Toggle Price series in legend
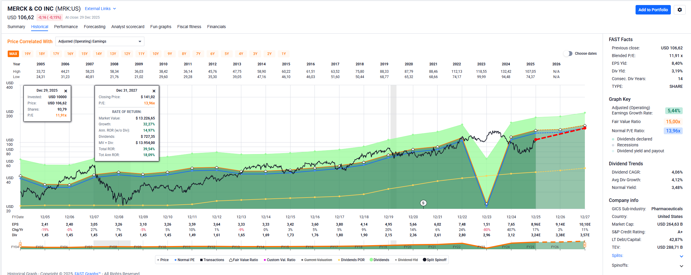Viewport: 691px width, 275px height. tap(163, 260)
